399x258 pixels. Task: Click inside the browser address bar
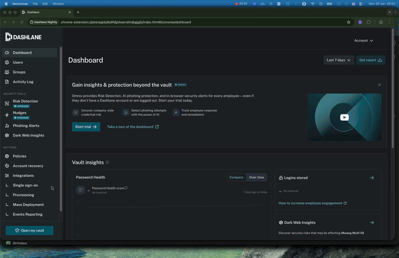pos(156,22)
